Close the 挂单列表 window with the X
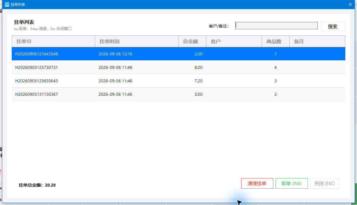 [350, 4]
